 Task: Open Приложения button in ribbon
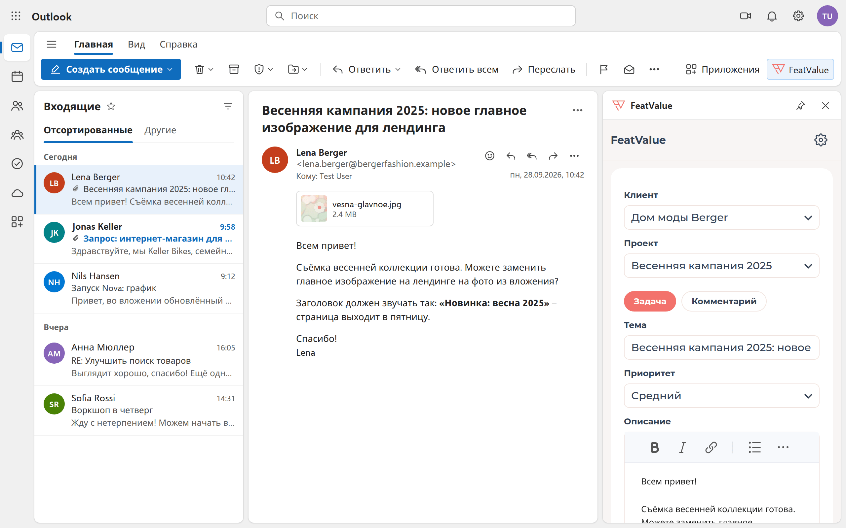tap(722, 70)
